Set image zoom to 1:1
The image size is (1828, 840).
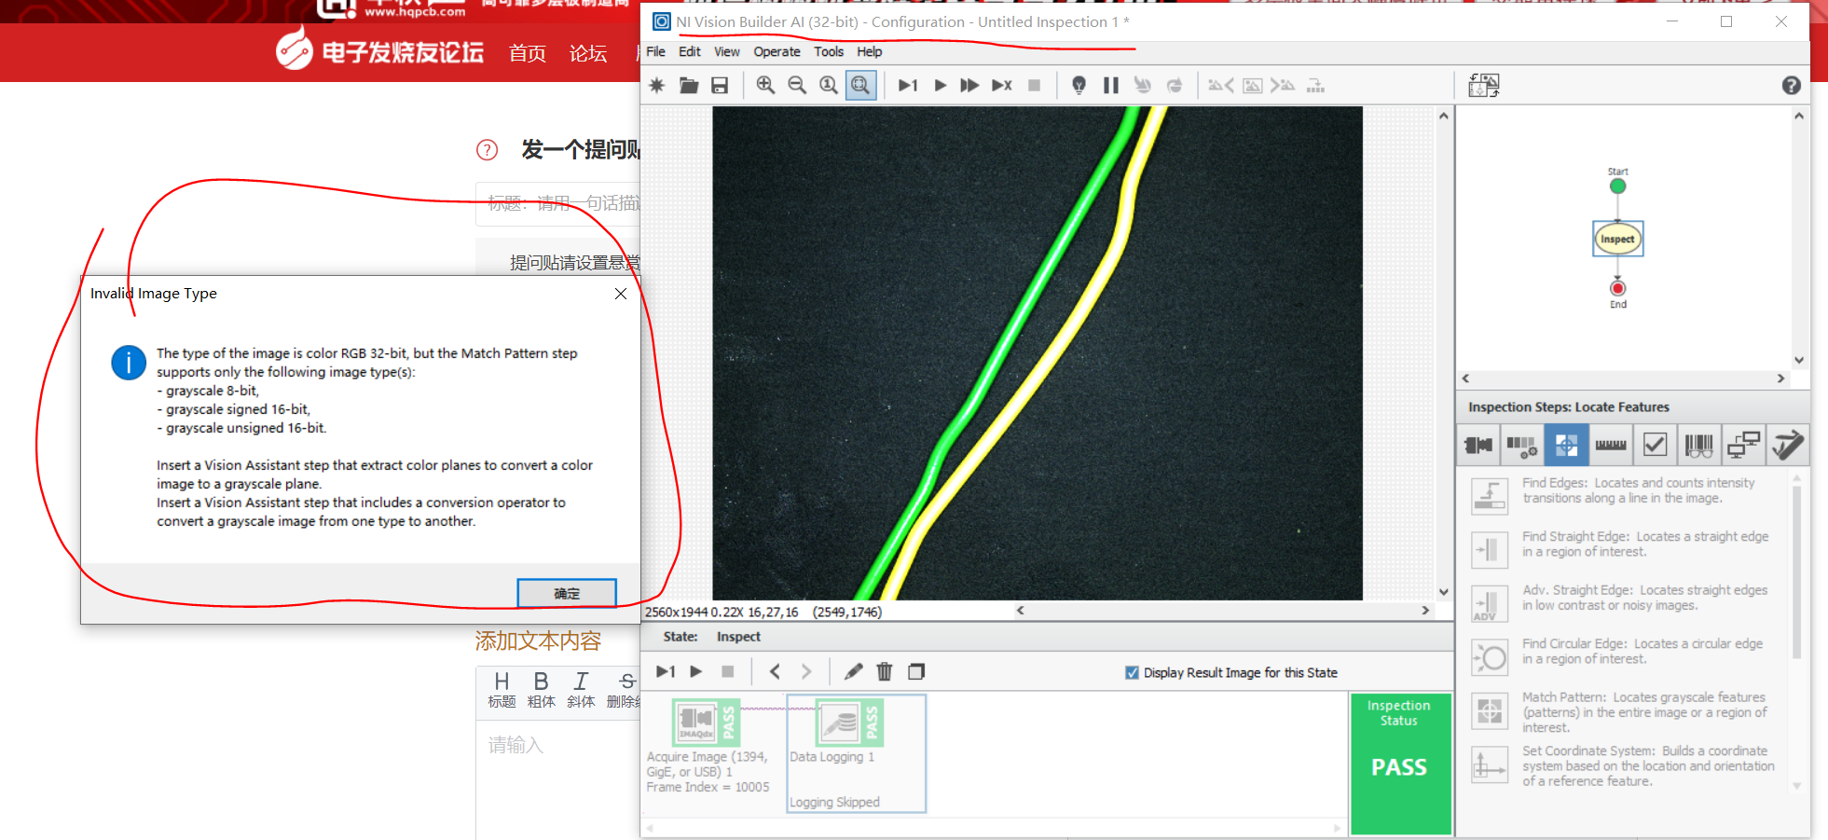pyautogui.click(x=828, y=86)
